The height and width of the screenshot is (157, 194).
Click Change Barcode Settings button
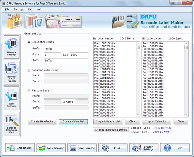tap(111, 130)
